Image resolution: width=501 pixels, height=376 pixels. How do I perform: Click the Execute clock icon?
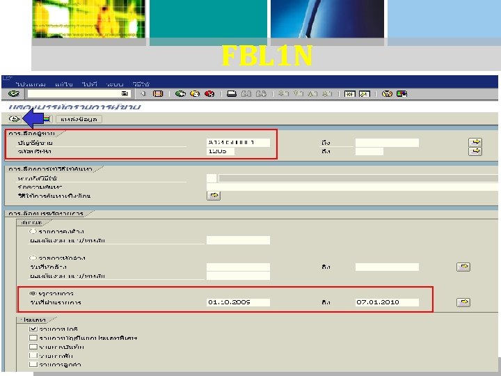[x=15, y=119]
